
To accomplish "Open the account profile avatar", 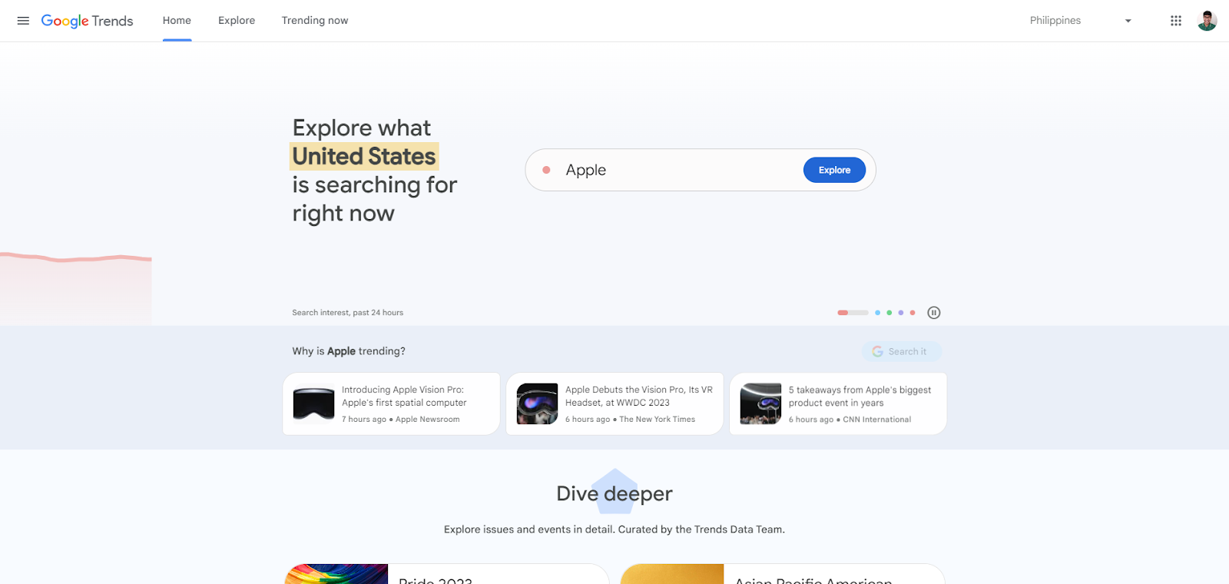I will click(1207, 21).
